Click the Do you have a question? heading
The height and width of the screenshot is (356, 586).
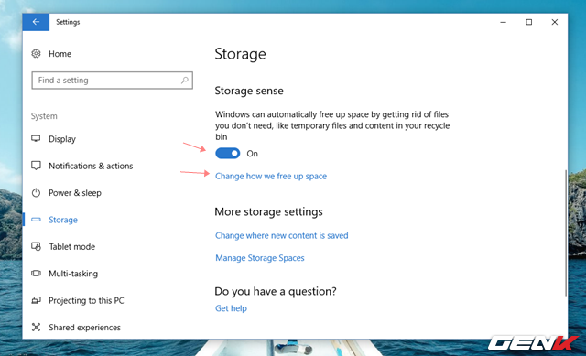[276, 291]
